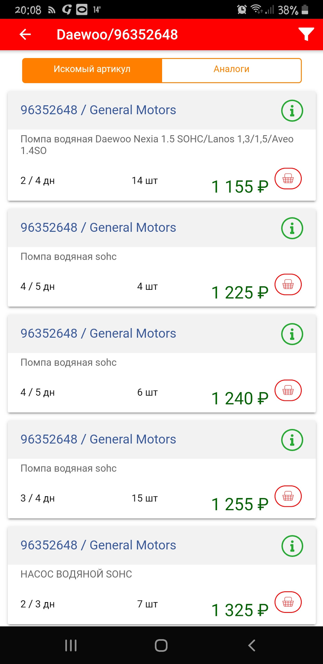323x664 pixels.
Task: Show info for the 1 155 ₽ offer
Action: click(x=292, y=111)
